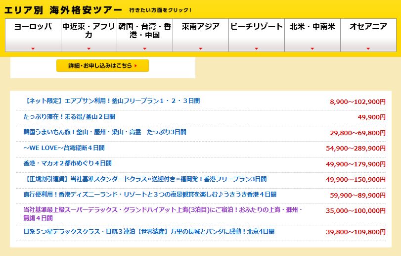Viewport: 401px width, 256px height.
Task: Click the red arrow under オセアニア
Action: pos(368,49)
